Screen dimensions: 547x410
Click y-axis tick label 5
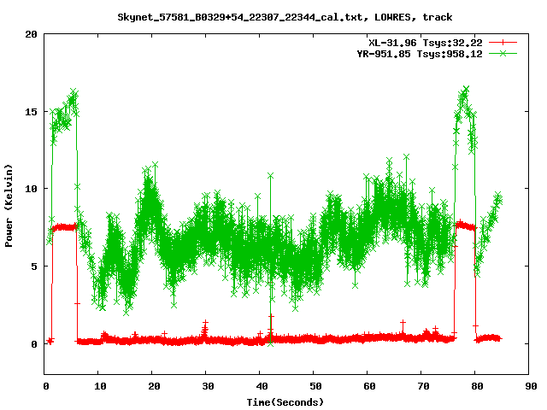click(x=34, y=266)
